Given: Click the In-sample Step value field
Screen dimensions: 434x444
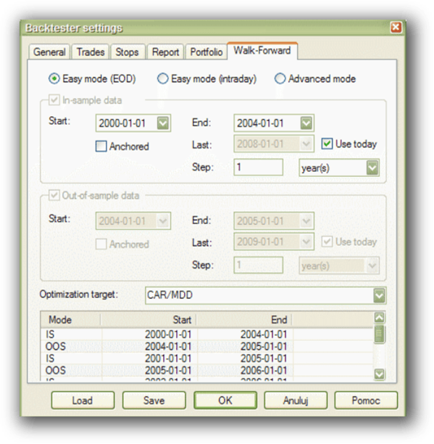Looking at the screenshot, I should (x=258, y=167).
